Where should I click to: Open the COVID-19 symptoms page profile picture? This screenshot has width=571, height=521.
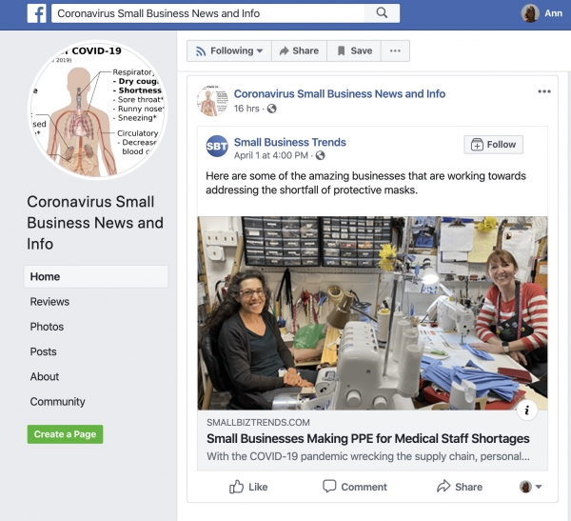[x=97, y=110]
